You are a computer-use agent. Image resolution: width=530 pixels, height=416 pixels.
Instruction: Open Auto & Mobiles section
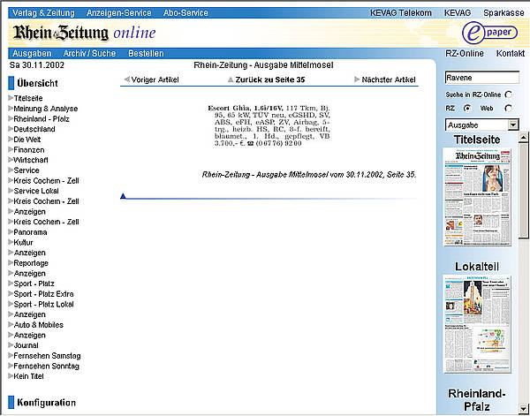pyautogui.click(x=39, y=325)
